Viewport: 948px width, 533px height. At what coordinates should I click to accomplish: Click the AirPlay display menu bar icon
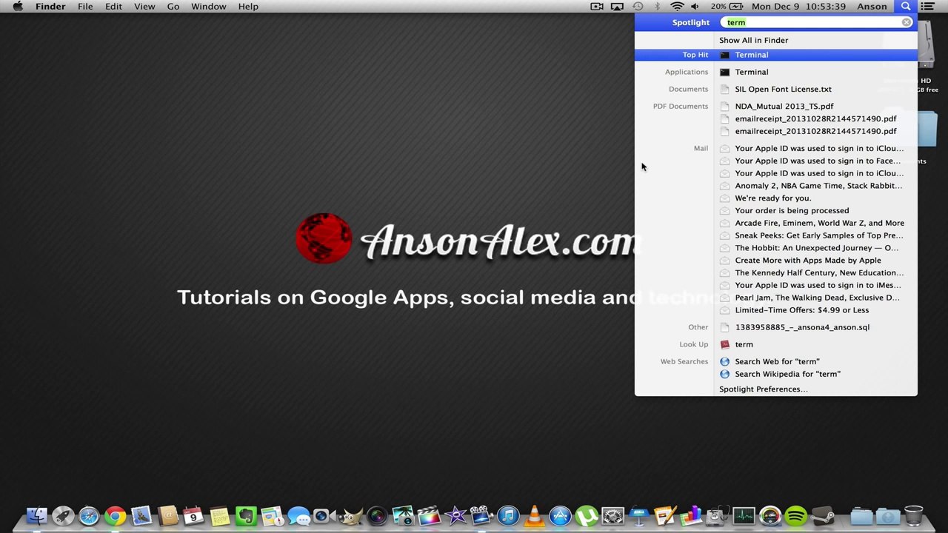click(617, 7)
